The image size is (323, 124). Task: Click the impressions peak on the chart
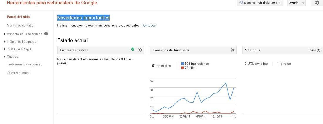tap(226, 83)
